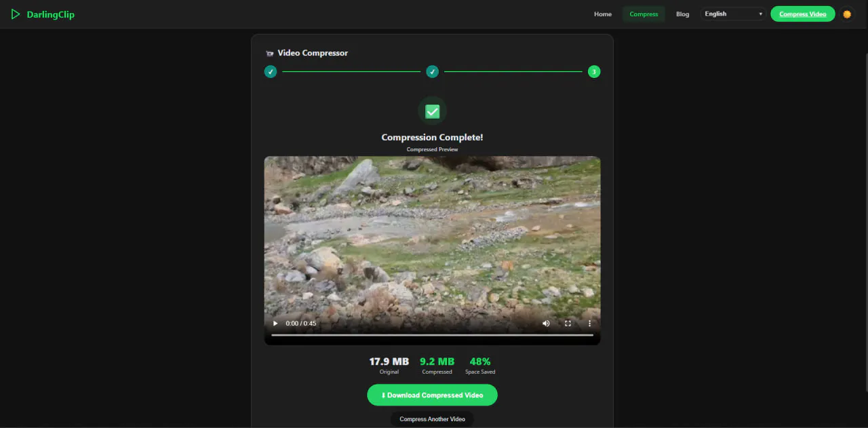
Task: Open the DarlingClip brand name link
Action: (50, 14)
